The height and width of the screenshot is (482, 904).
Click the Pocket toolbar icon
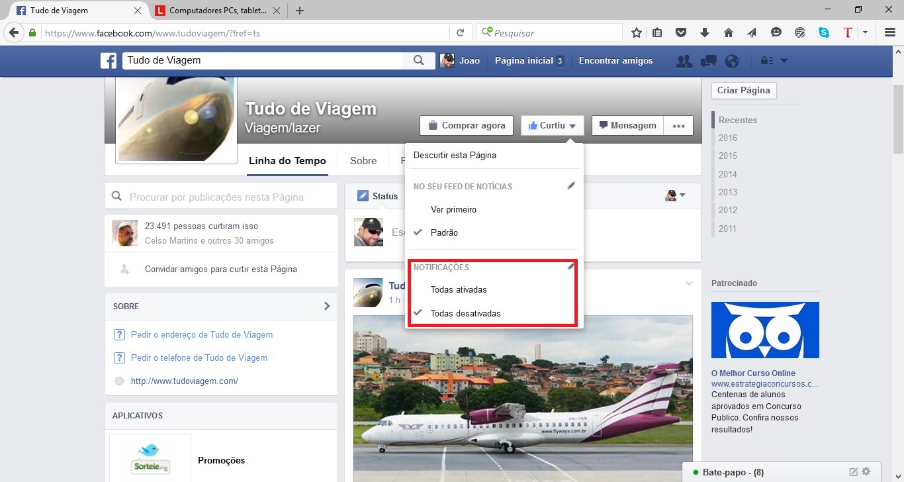click(680, 32)
